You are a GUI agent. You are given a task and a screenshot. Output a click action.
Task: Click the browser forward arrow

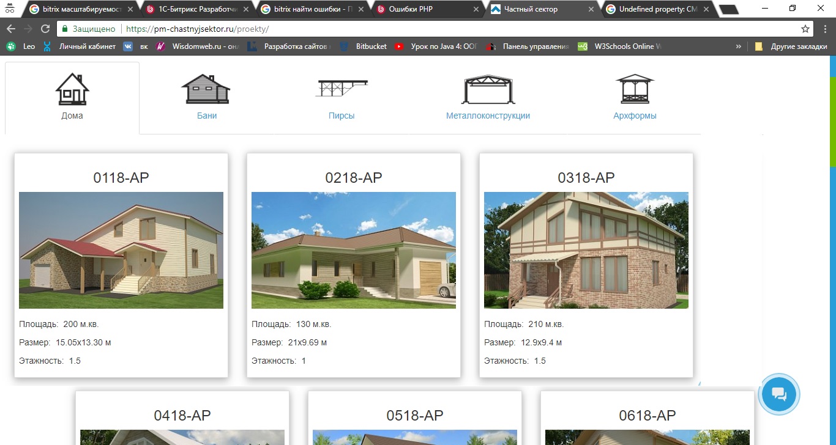click(28, 29)
